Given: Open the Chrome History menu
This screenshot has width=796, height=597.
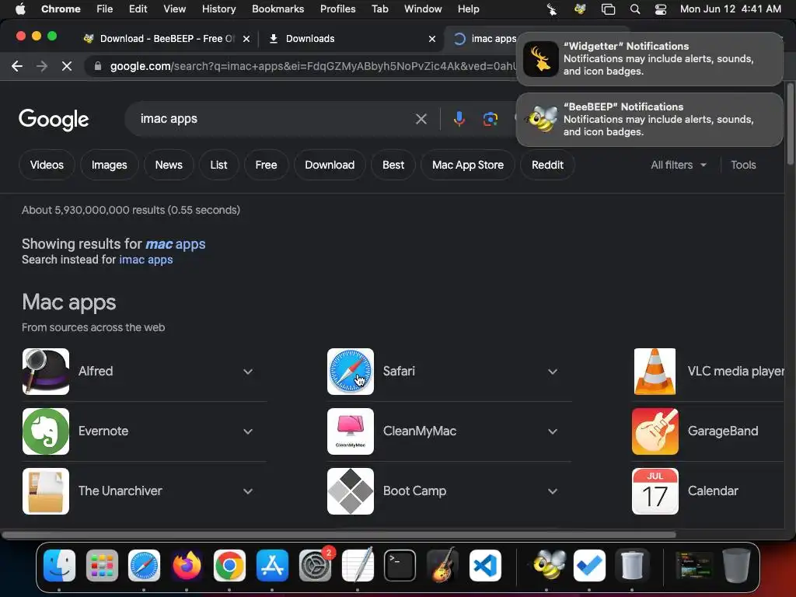Looking at the screenshot, I should coord(218,9).
